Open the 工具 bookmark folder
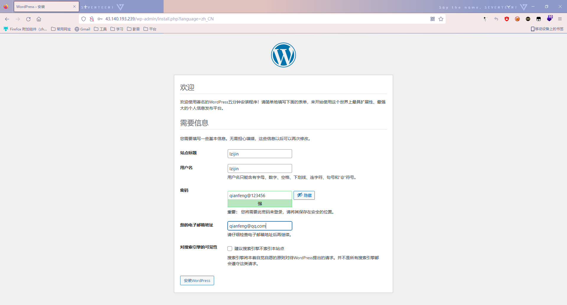The height and width of the screenshot is (305, 567). pyautogui.click(x=100, y=29)
